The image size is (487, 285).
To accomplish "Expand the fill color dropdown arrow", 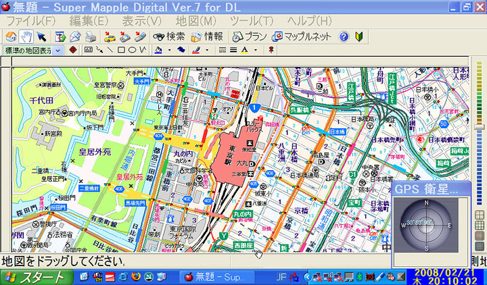I will coord(169,50).
